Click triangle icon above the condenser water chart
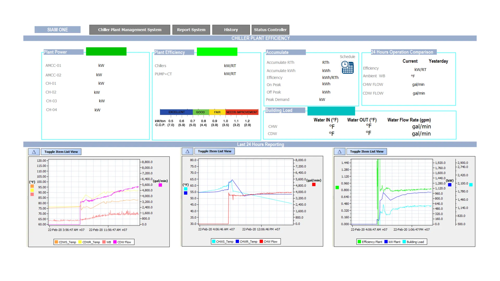Image resolution: width=500 pixels, height=281 pixels. (x=34, y=152)
